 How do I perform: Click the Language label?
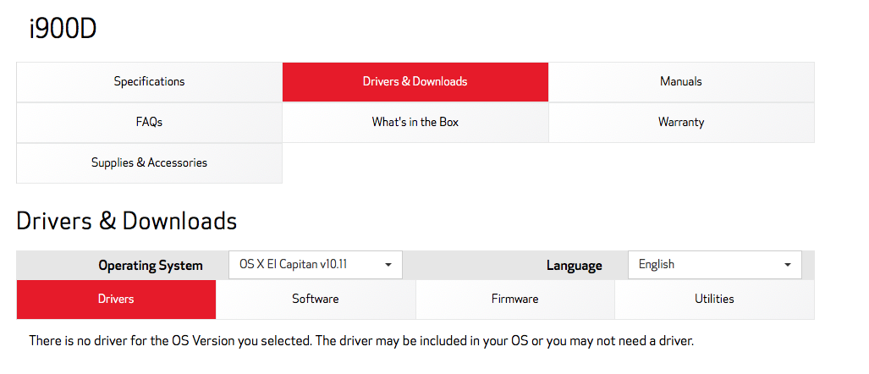click(575, 266)
